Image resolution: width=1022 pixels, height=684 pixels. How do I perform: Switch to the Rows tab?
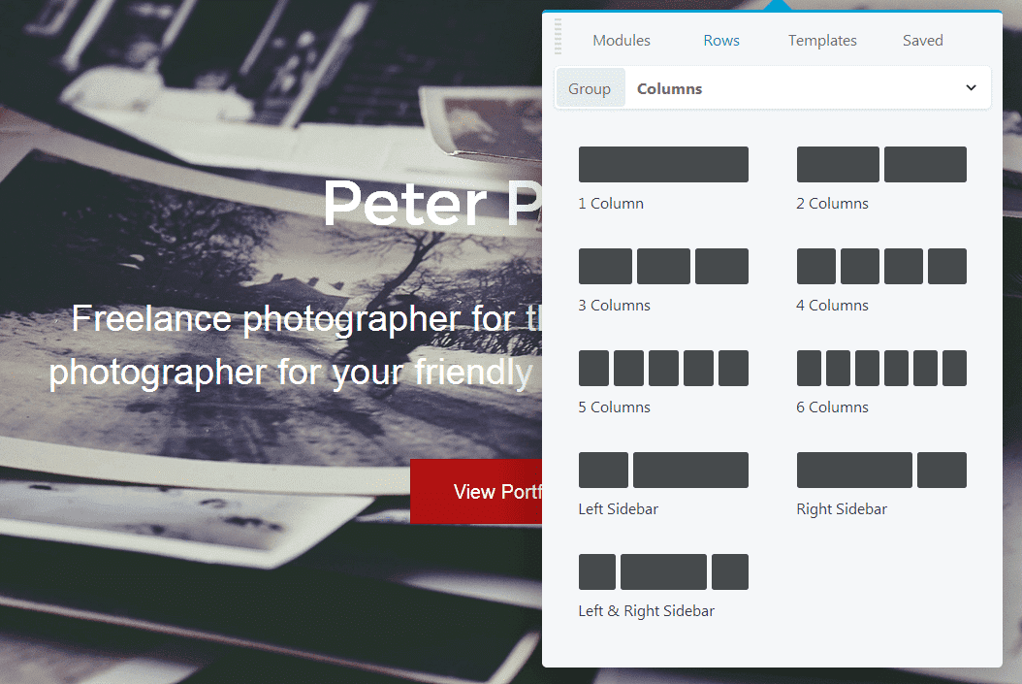720,41
